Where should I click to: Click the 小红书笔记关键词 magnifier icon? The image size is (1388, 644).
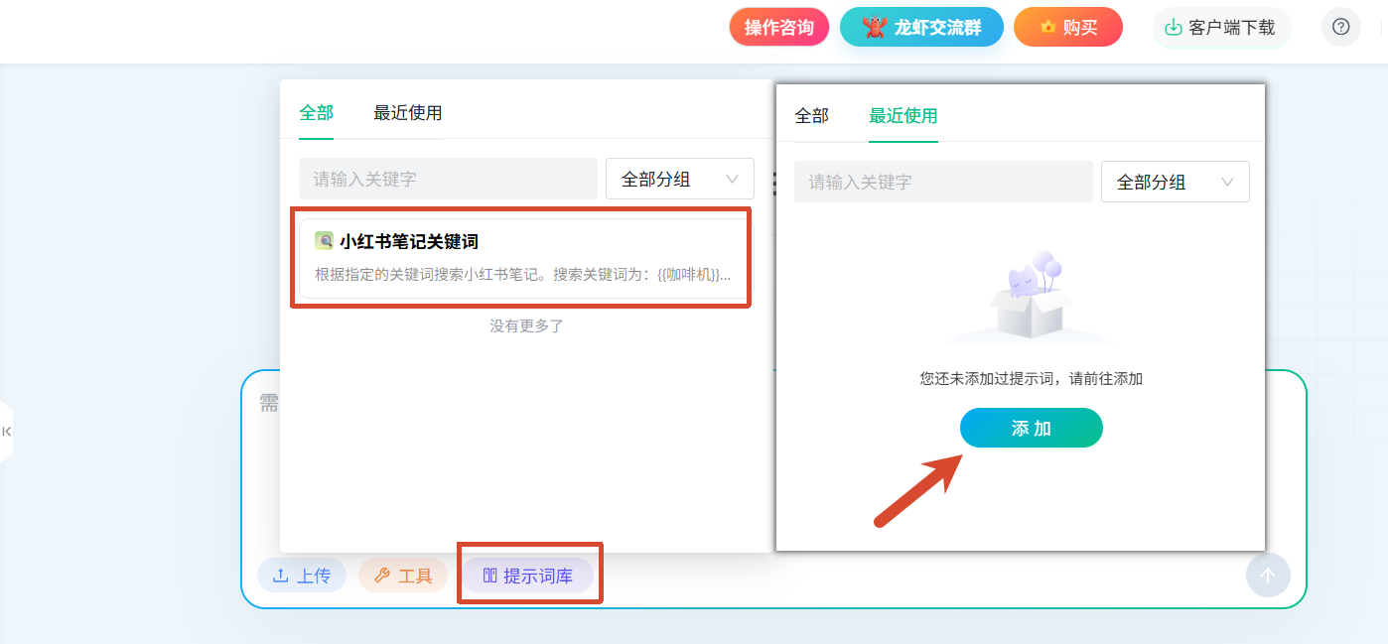coord(324,241)
